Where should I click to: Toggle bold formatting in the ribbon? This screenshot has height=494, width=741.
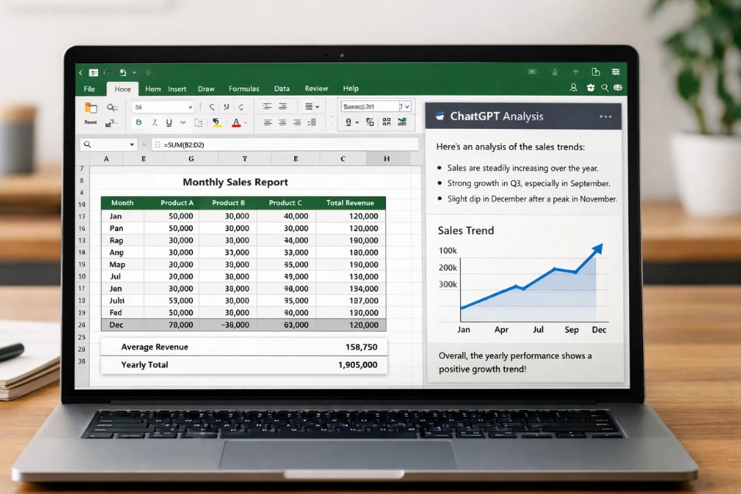pos(140,121)
